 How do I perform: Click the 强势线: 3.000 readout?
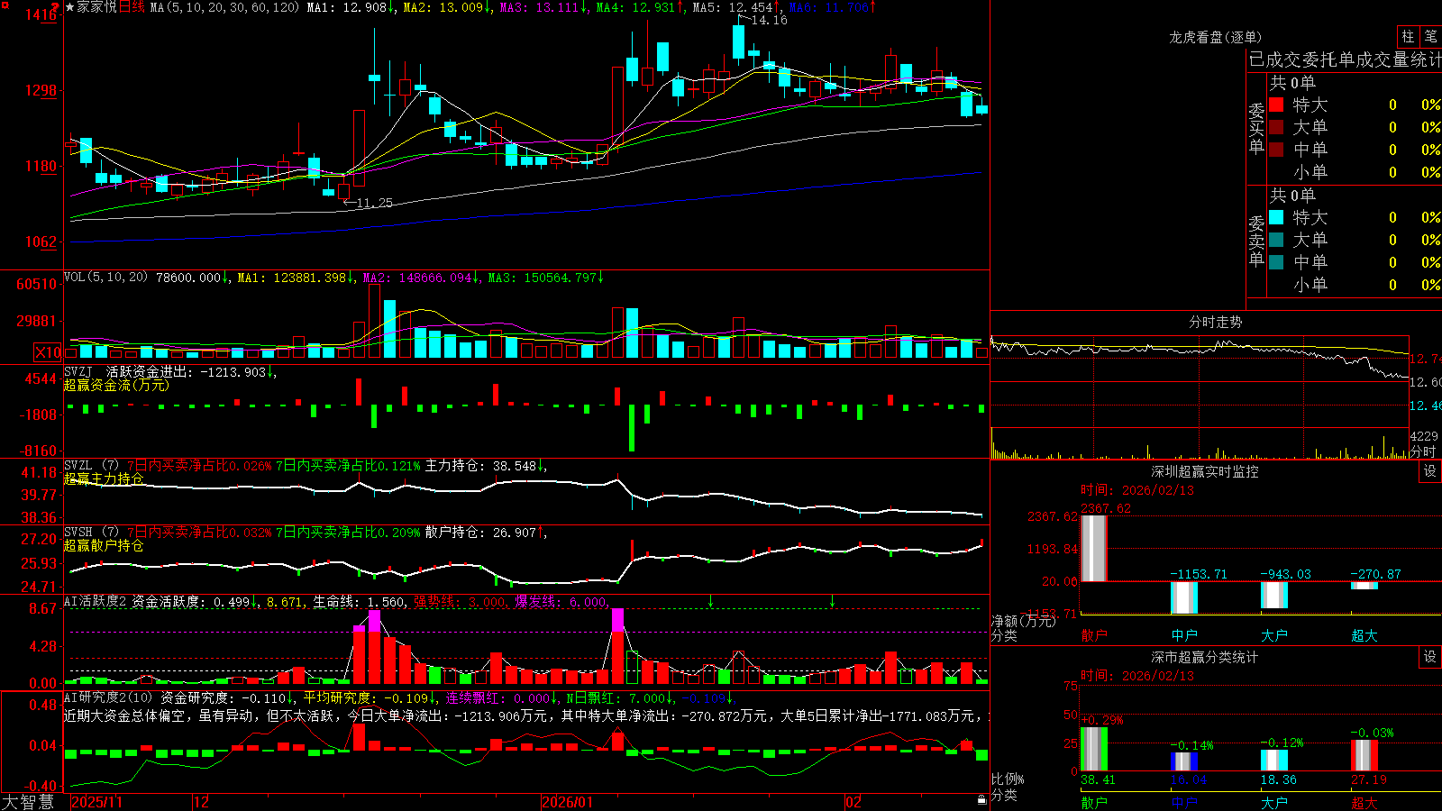[460, 601]
